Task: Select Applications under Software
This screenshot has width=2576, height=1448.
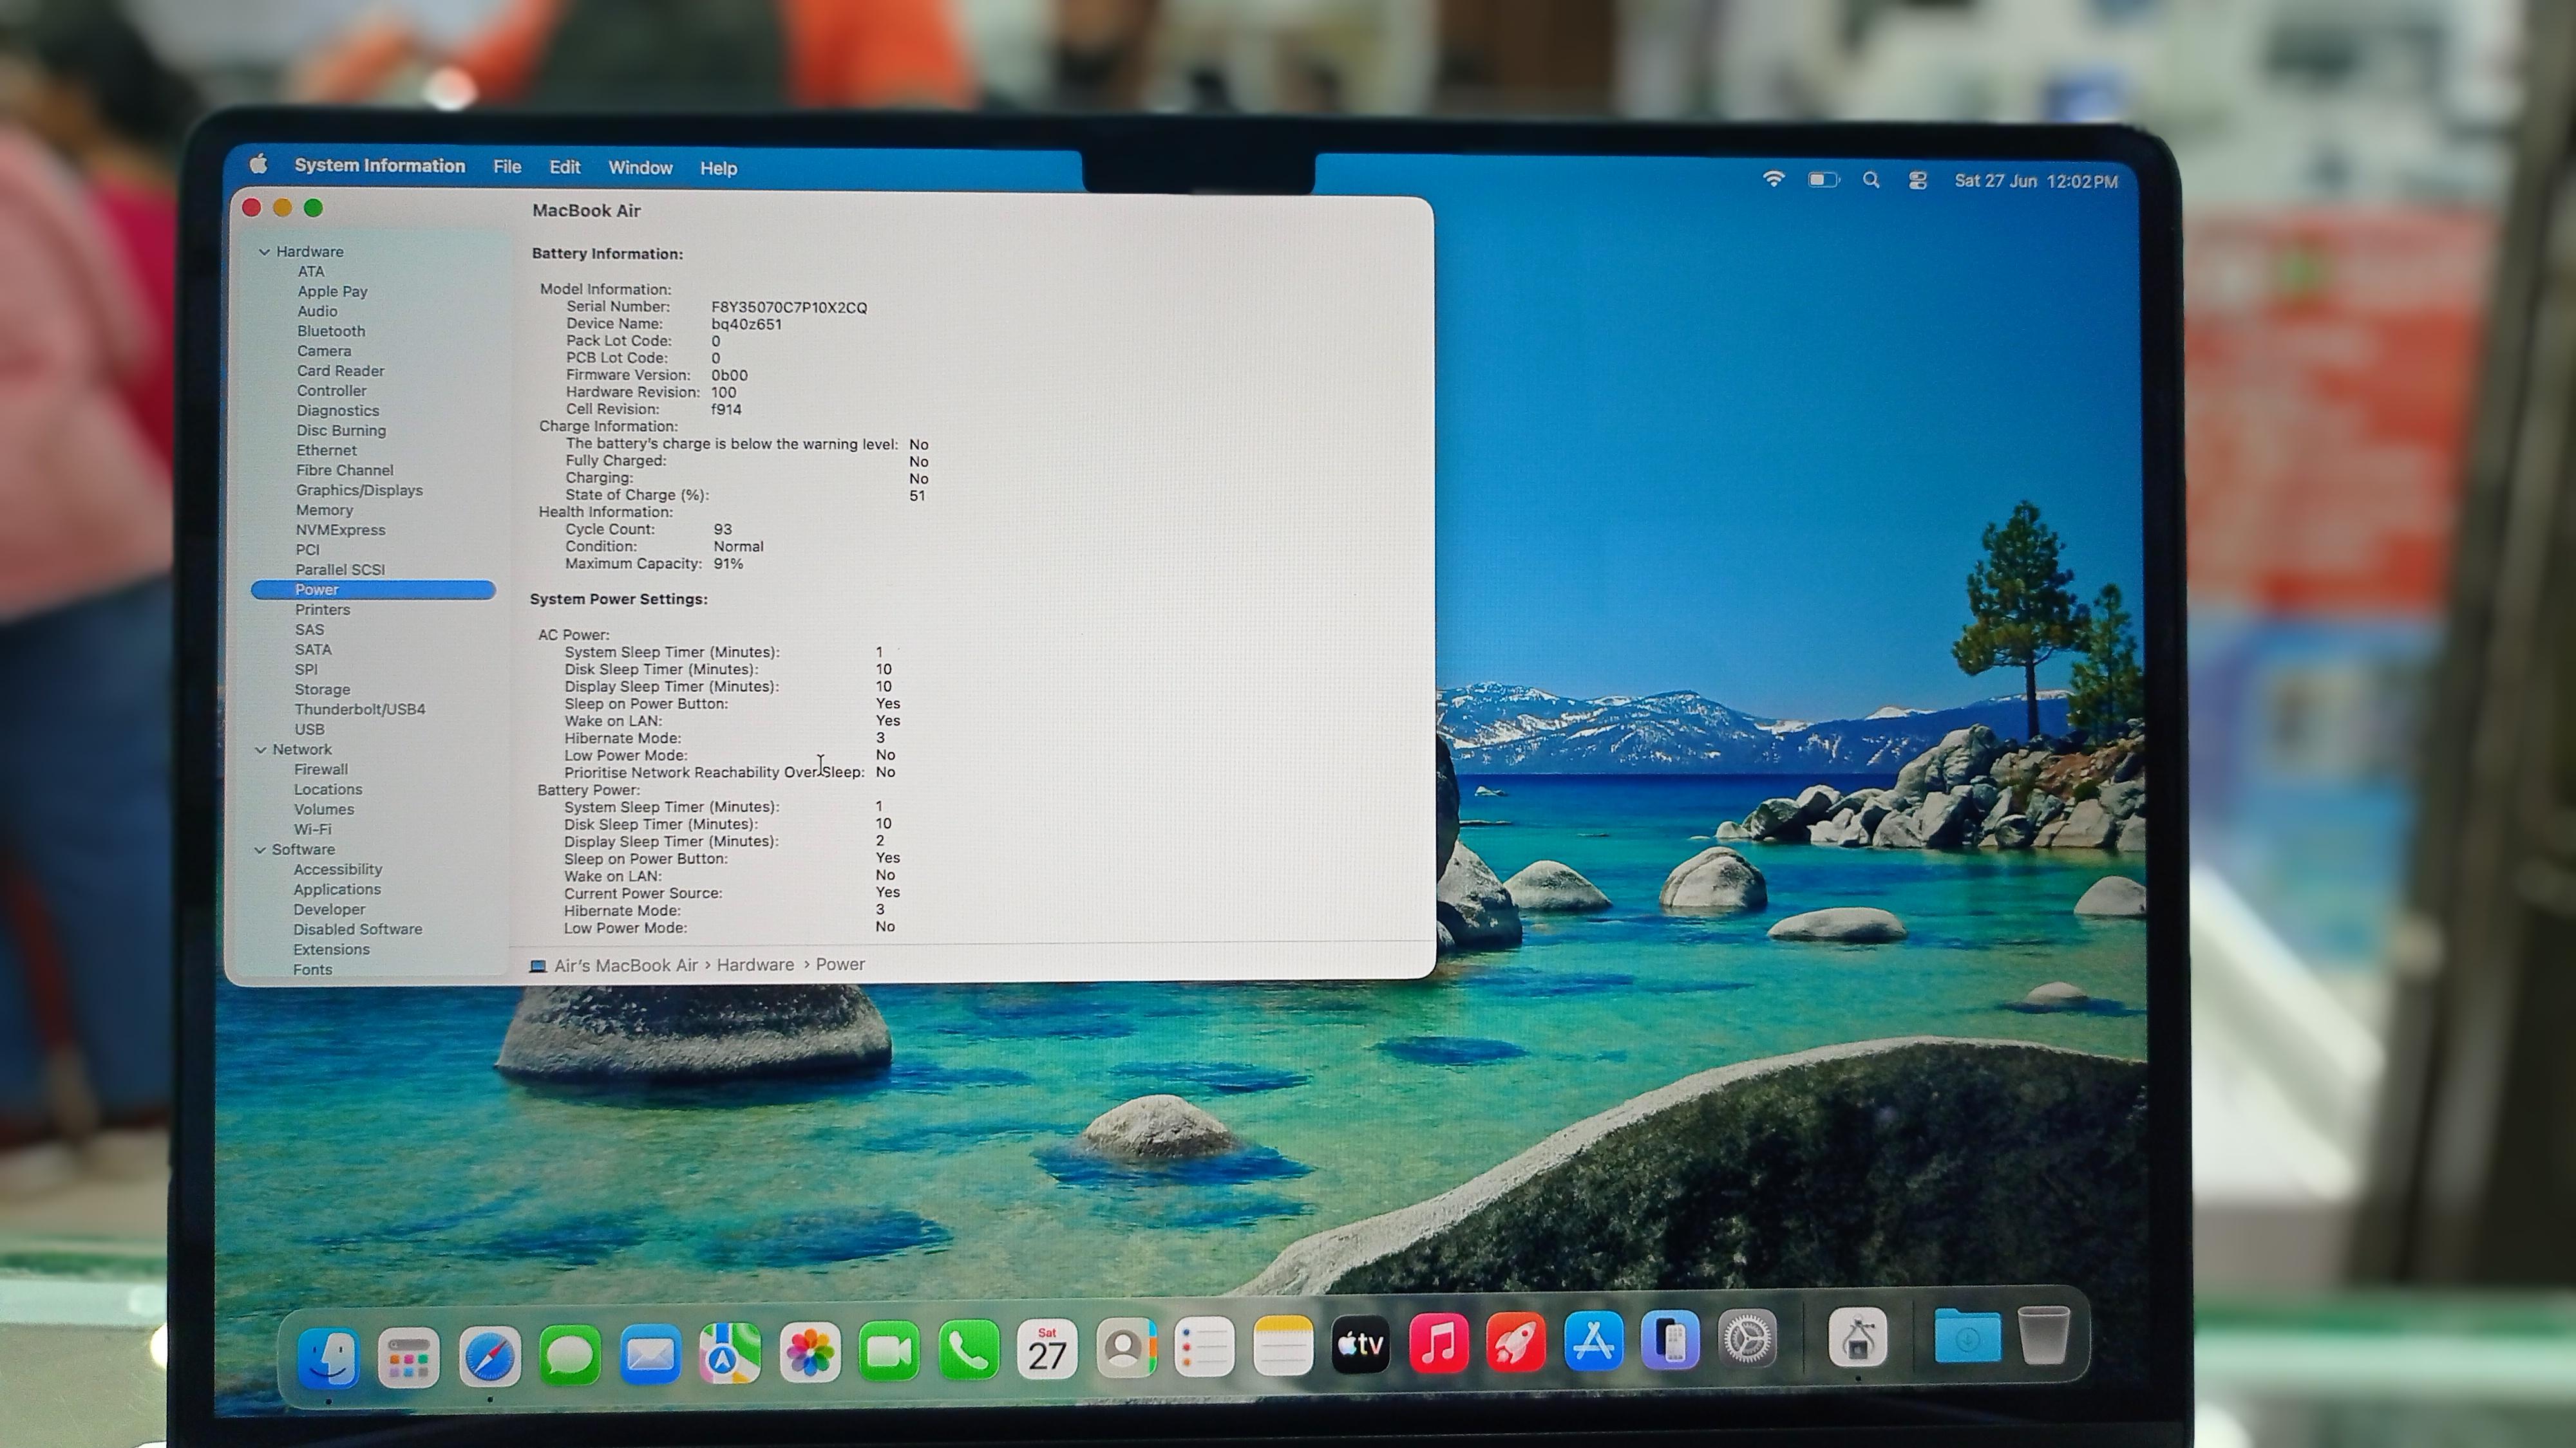Action: (x=337, y=889)
